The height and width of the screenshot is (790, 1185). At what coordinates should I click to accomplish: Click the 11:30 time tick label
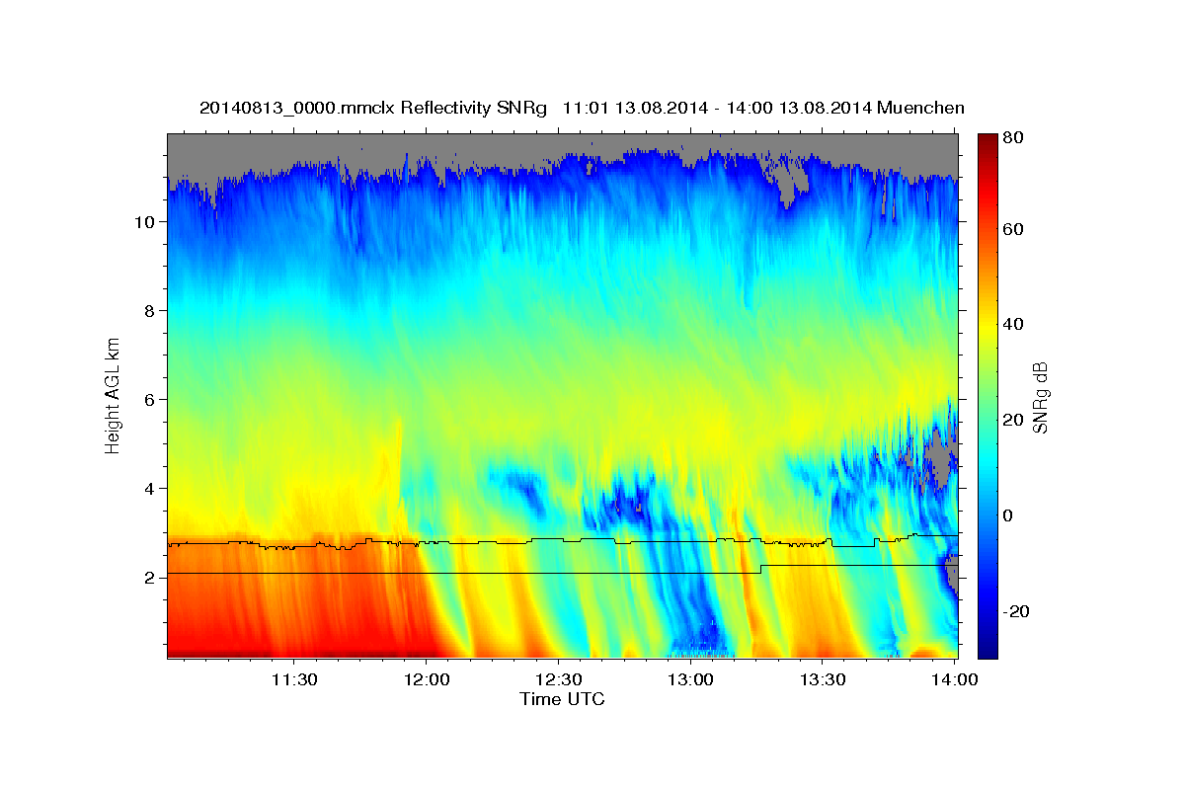tap(294, 679)
